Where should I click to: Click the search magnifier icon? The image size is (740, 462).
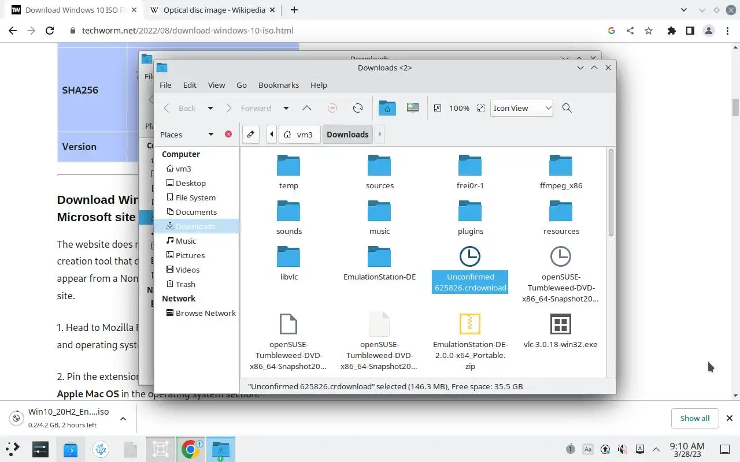pyautogui.click(x=567, y=108)
